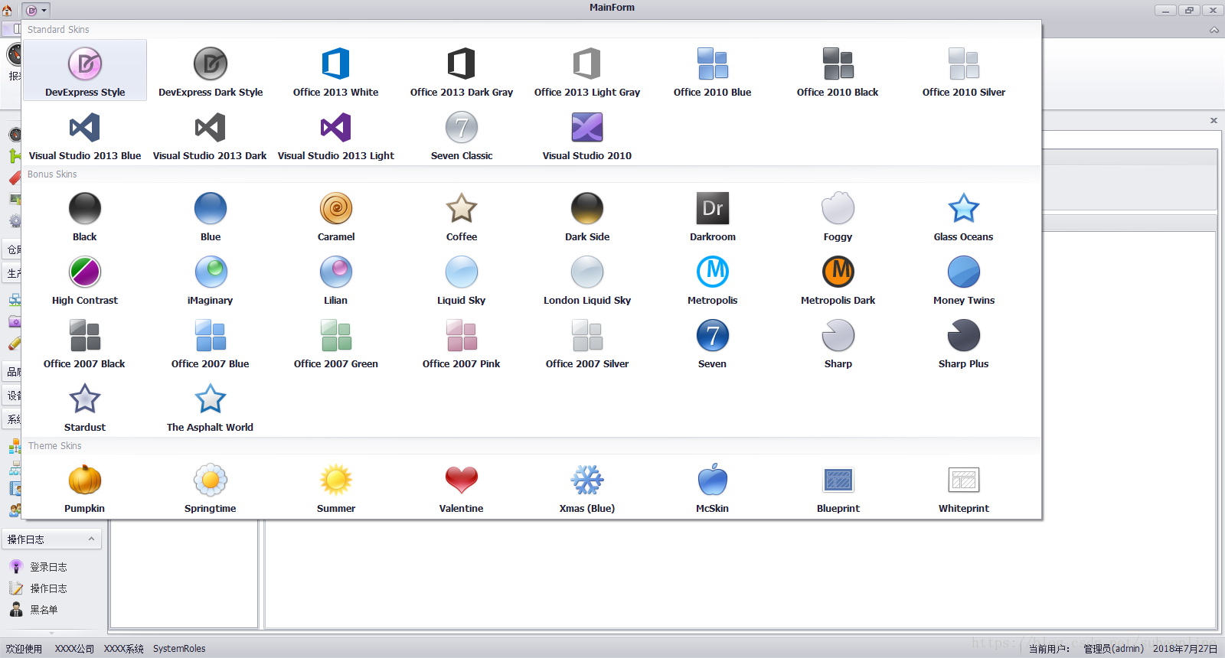1225x658 pixels.
Task: Choose DevExpress Dark Style skin
Action: click(211, 70)
